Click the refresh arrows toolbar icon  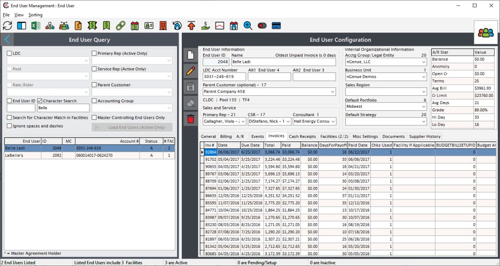(7, 26)
